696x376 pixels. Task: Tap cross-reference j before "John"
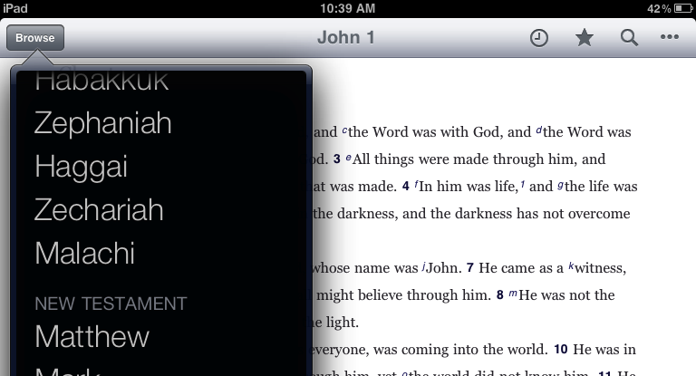424,266
